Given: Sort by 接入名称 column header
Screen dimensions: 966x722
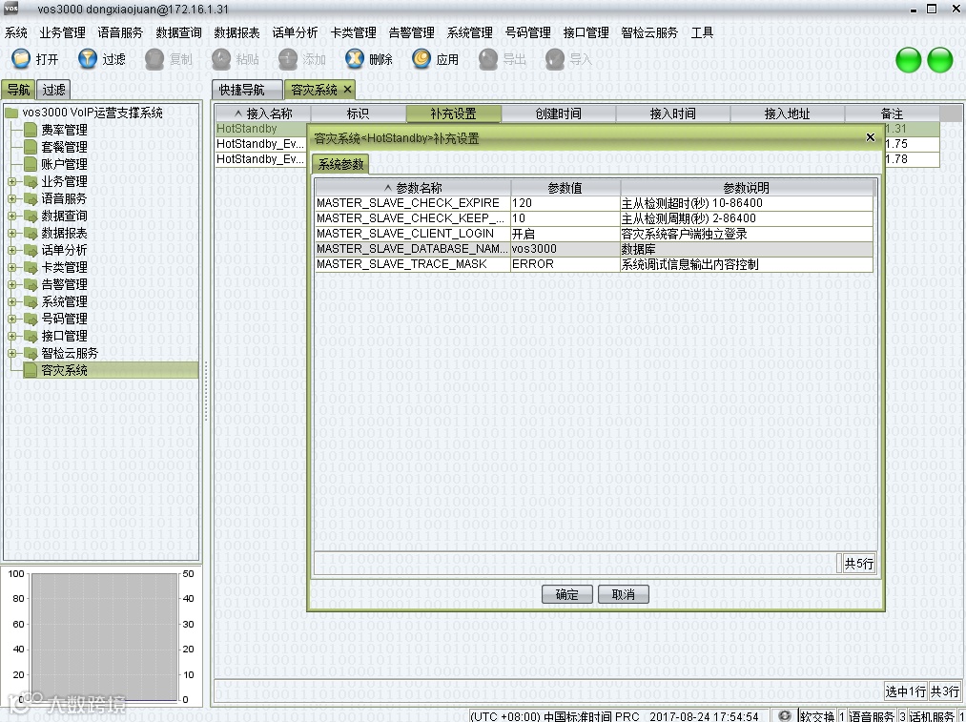Looking at the screenshot, I should click(264, 113).
